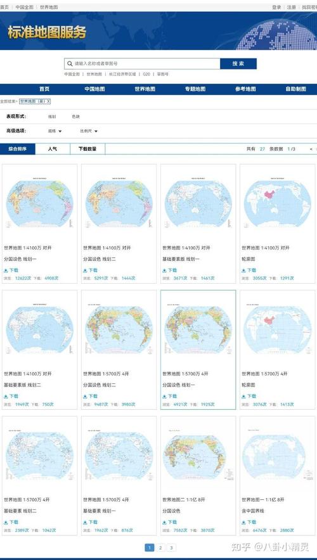Click the 登录 link in the top bar
Image resolution: width=317 pixels, height=560 pixels.
[x=276, y=7]
